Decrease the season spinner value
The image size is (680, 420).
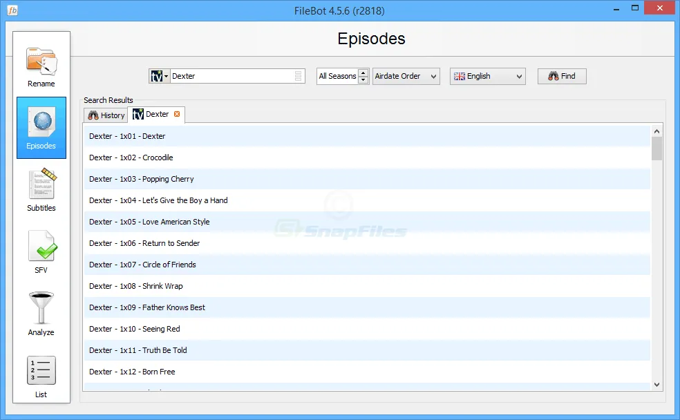(363, 80)
